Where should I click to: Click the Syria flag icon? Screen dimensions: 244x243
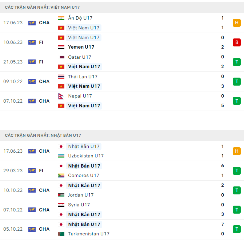61,205
